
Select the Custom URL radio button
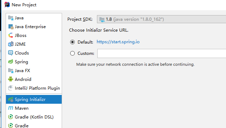click(x=72, y=53)
